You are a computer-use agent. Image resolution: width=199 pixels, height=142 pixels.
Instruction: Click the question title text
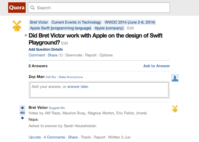click(95, 39)
